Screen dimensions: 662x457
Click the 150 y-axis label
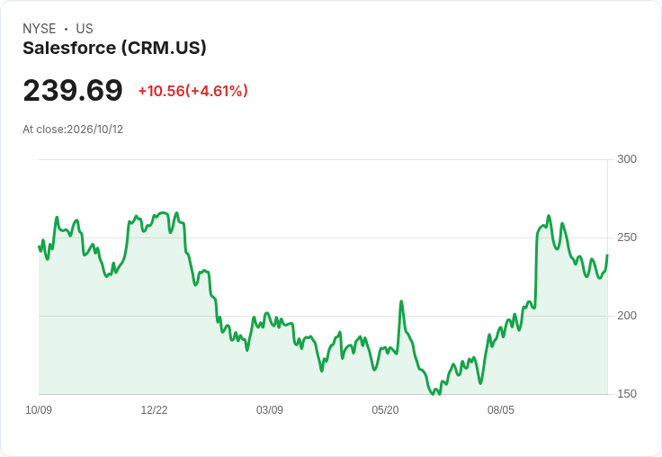pos(627,394)
